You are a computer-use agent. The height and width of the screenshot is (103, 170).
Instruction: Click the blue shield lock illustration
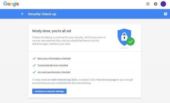[124, 37]
